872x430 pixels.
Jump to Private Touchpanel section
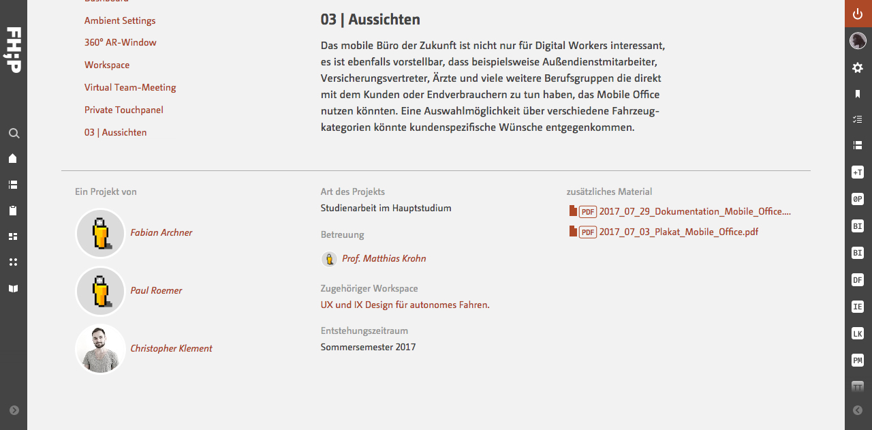[124, 110]
